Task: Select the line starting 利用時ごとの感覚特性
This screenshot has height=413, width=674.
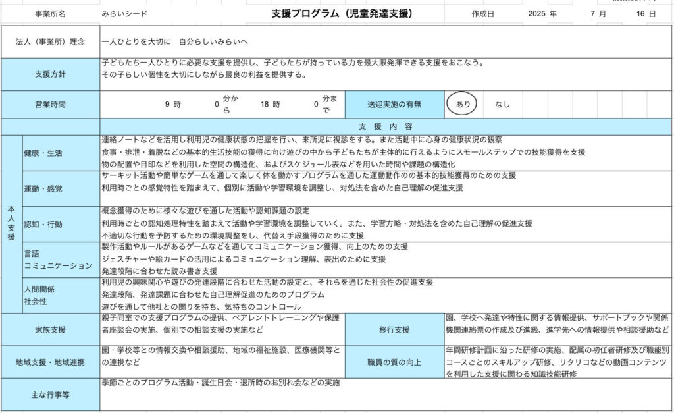Action: pos(282,188)
